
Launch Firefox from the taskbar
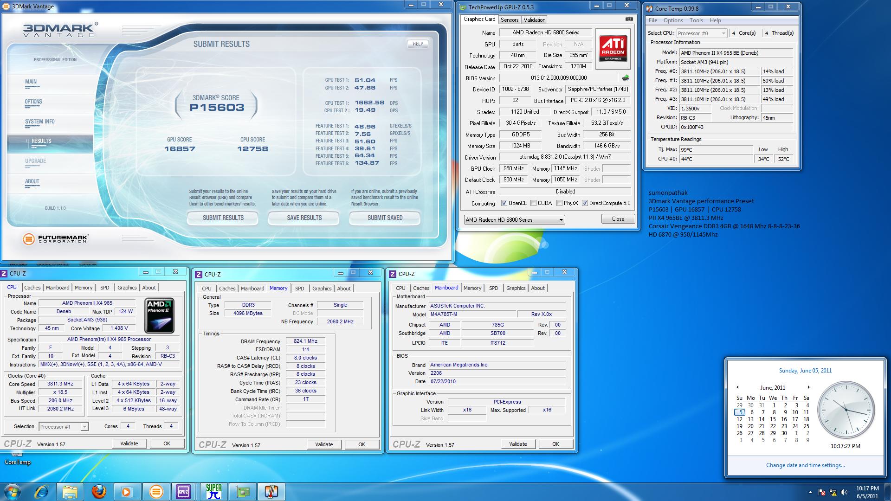pos(98,491)
